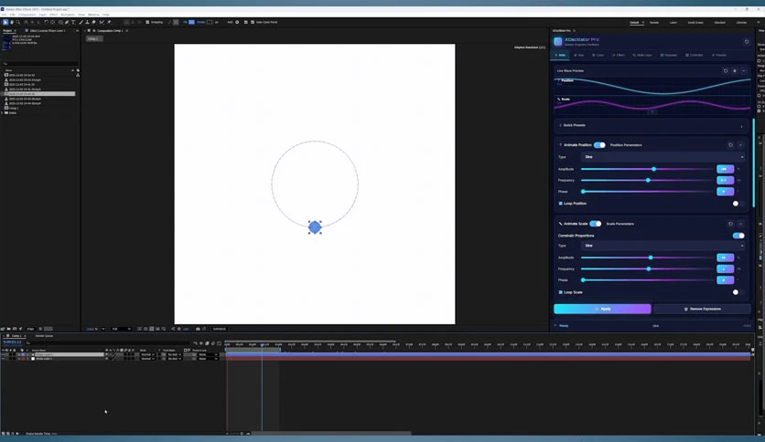Open the File menu
The height and width of the screenshot is (442, 765).
pyautogui.click(x=4, y=15)
